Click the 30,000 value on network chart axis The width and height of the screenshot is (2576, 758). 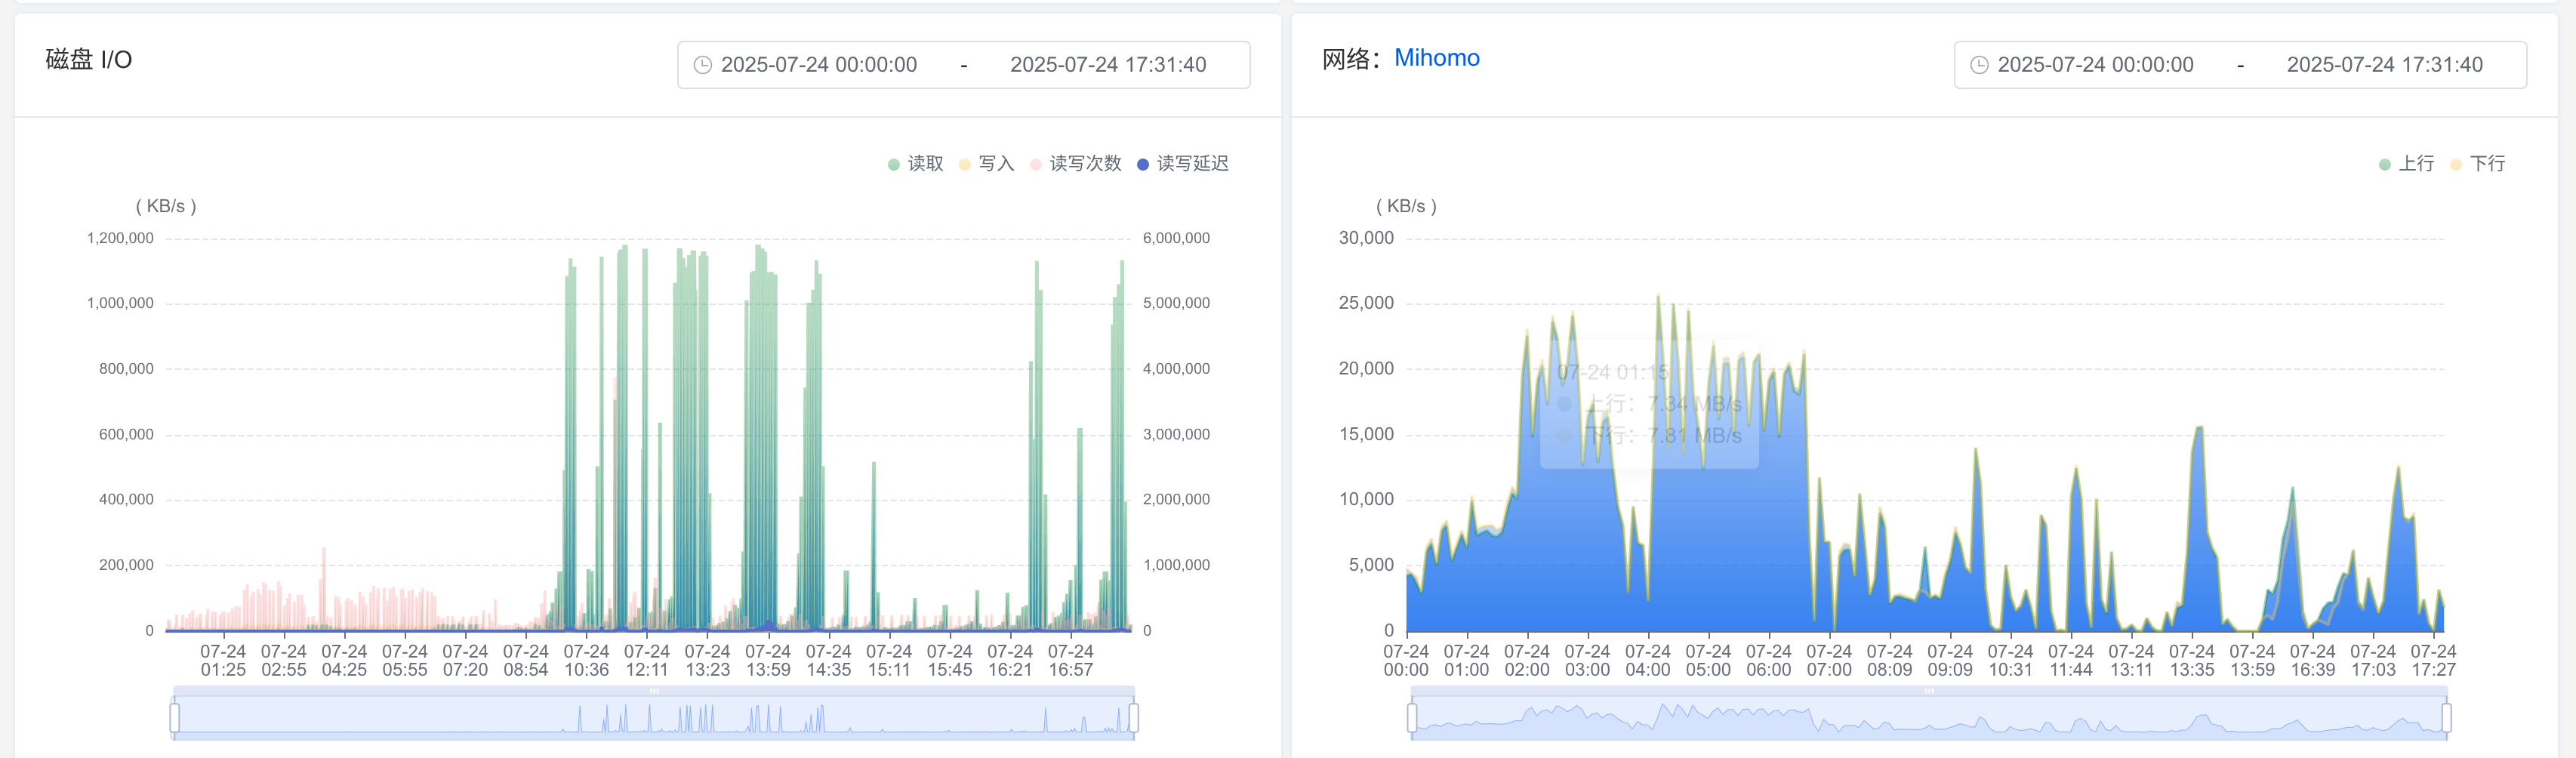[1366, 239]
